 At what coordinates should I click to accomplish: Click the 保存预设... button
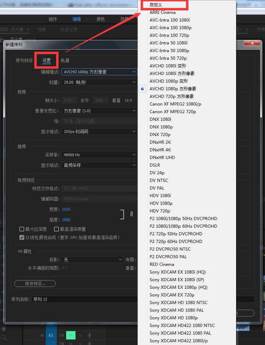point(35,284)
